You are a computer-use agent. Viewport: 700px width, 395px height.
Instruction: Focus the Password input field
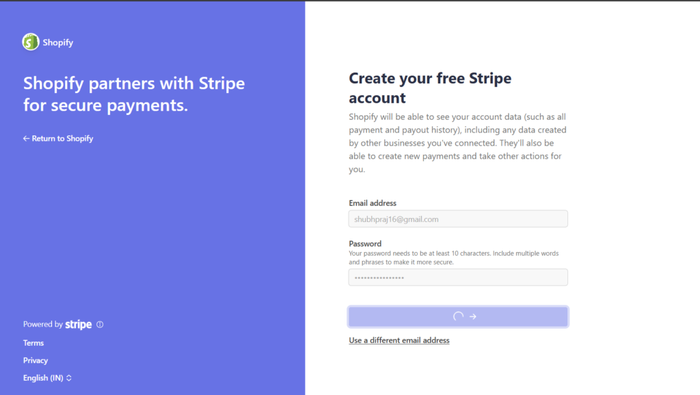[458, 277]
